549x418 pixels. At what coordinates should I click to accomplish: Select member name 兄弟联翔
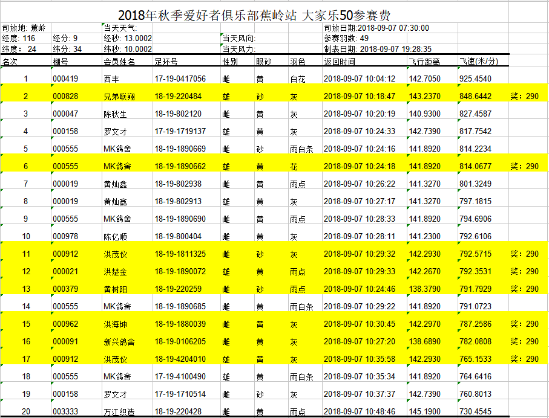[x=119, y=97]
